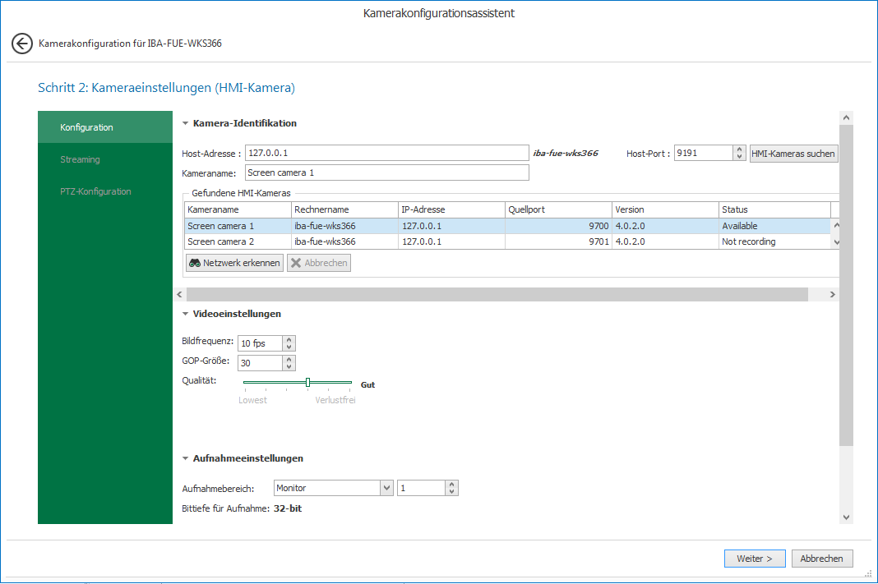Open the PTZ-Konfiguration tab
This screenshot has height=584, width=878.
pyautogui.click(x=95, y=191)
